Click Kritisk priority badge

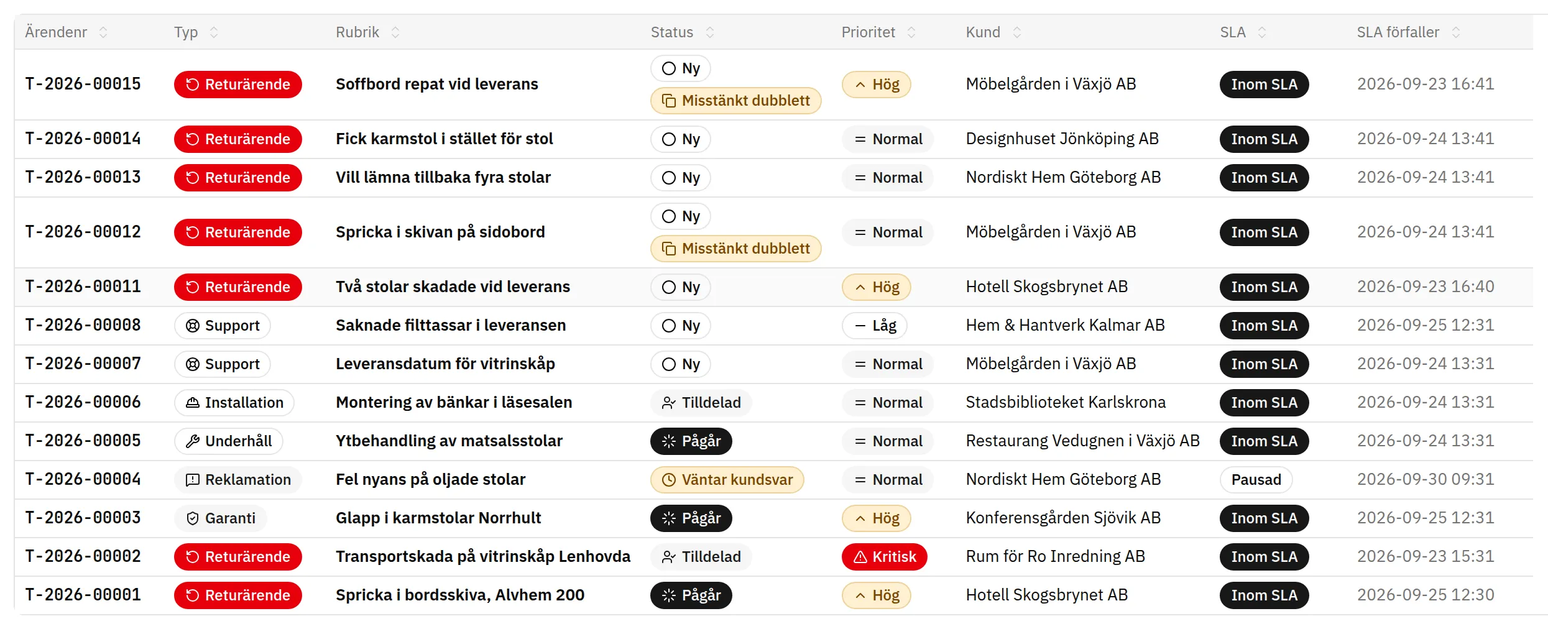click(x=885, y=557)
